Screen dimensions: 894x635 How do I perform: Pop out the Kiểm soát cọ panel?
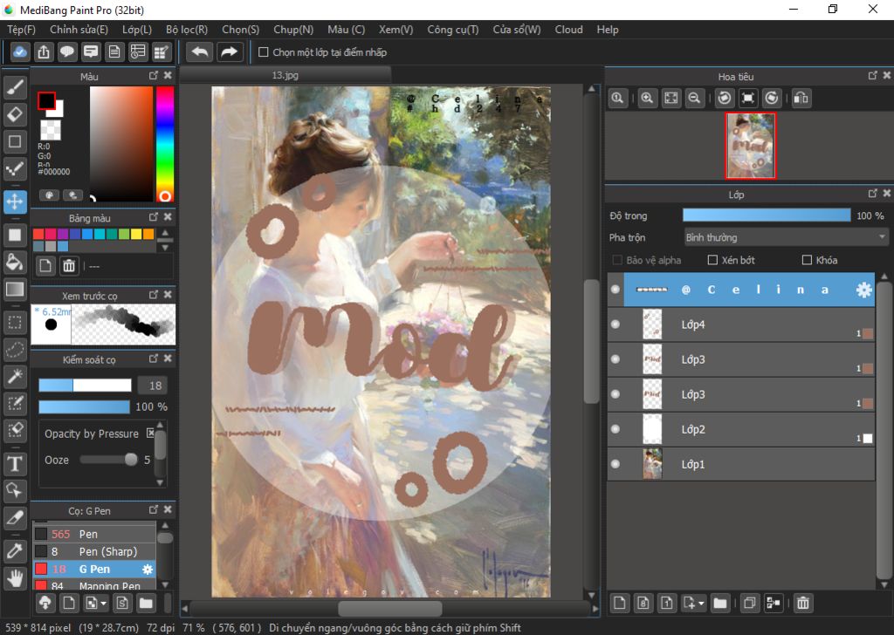[154, 358]
